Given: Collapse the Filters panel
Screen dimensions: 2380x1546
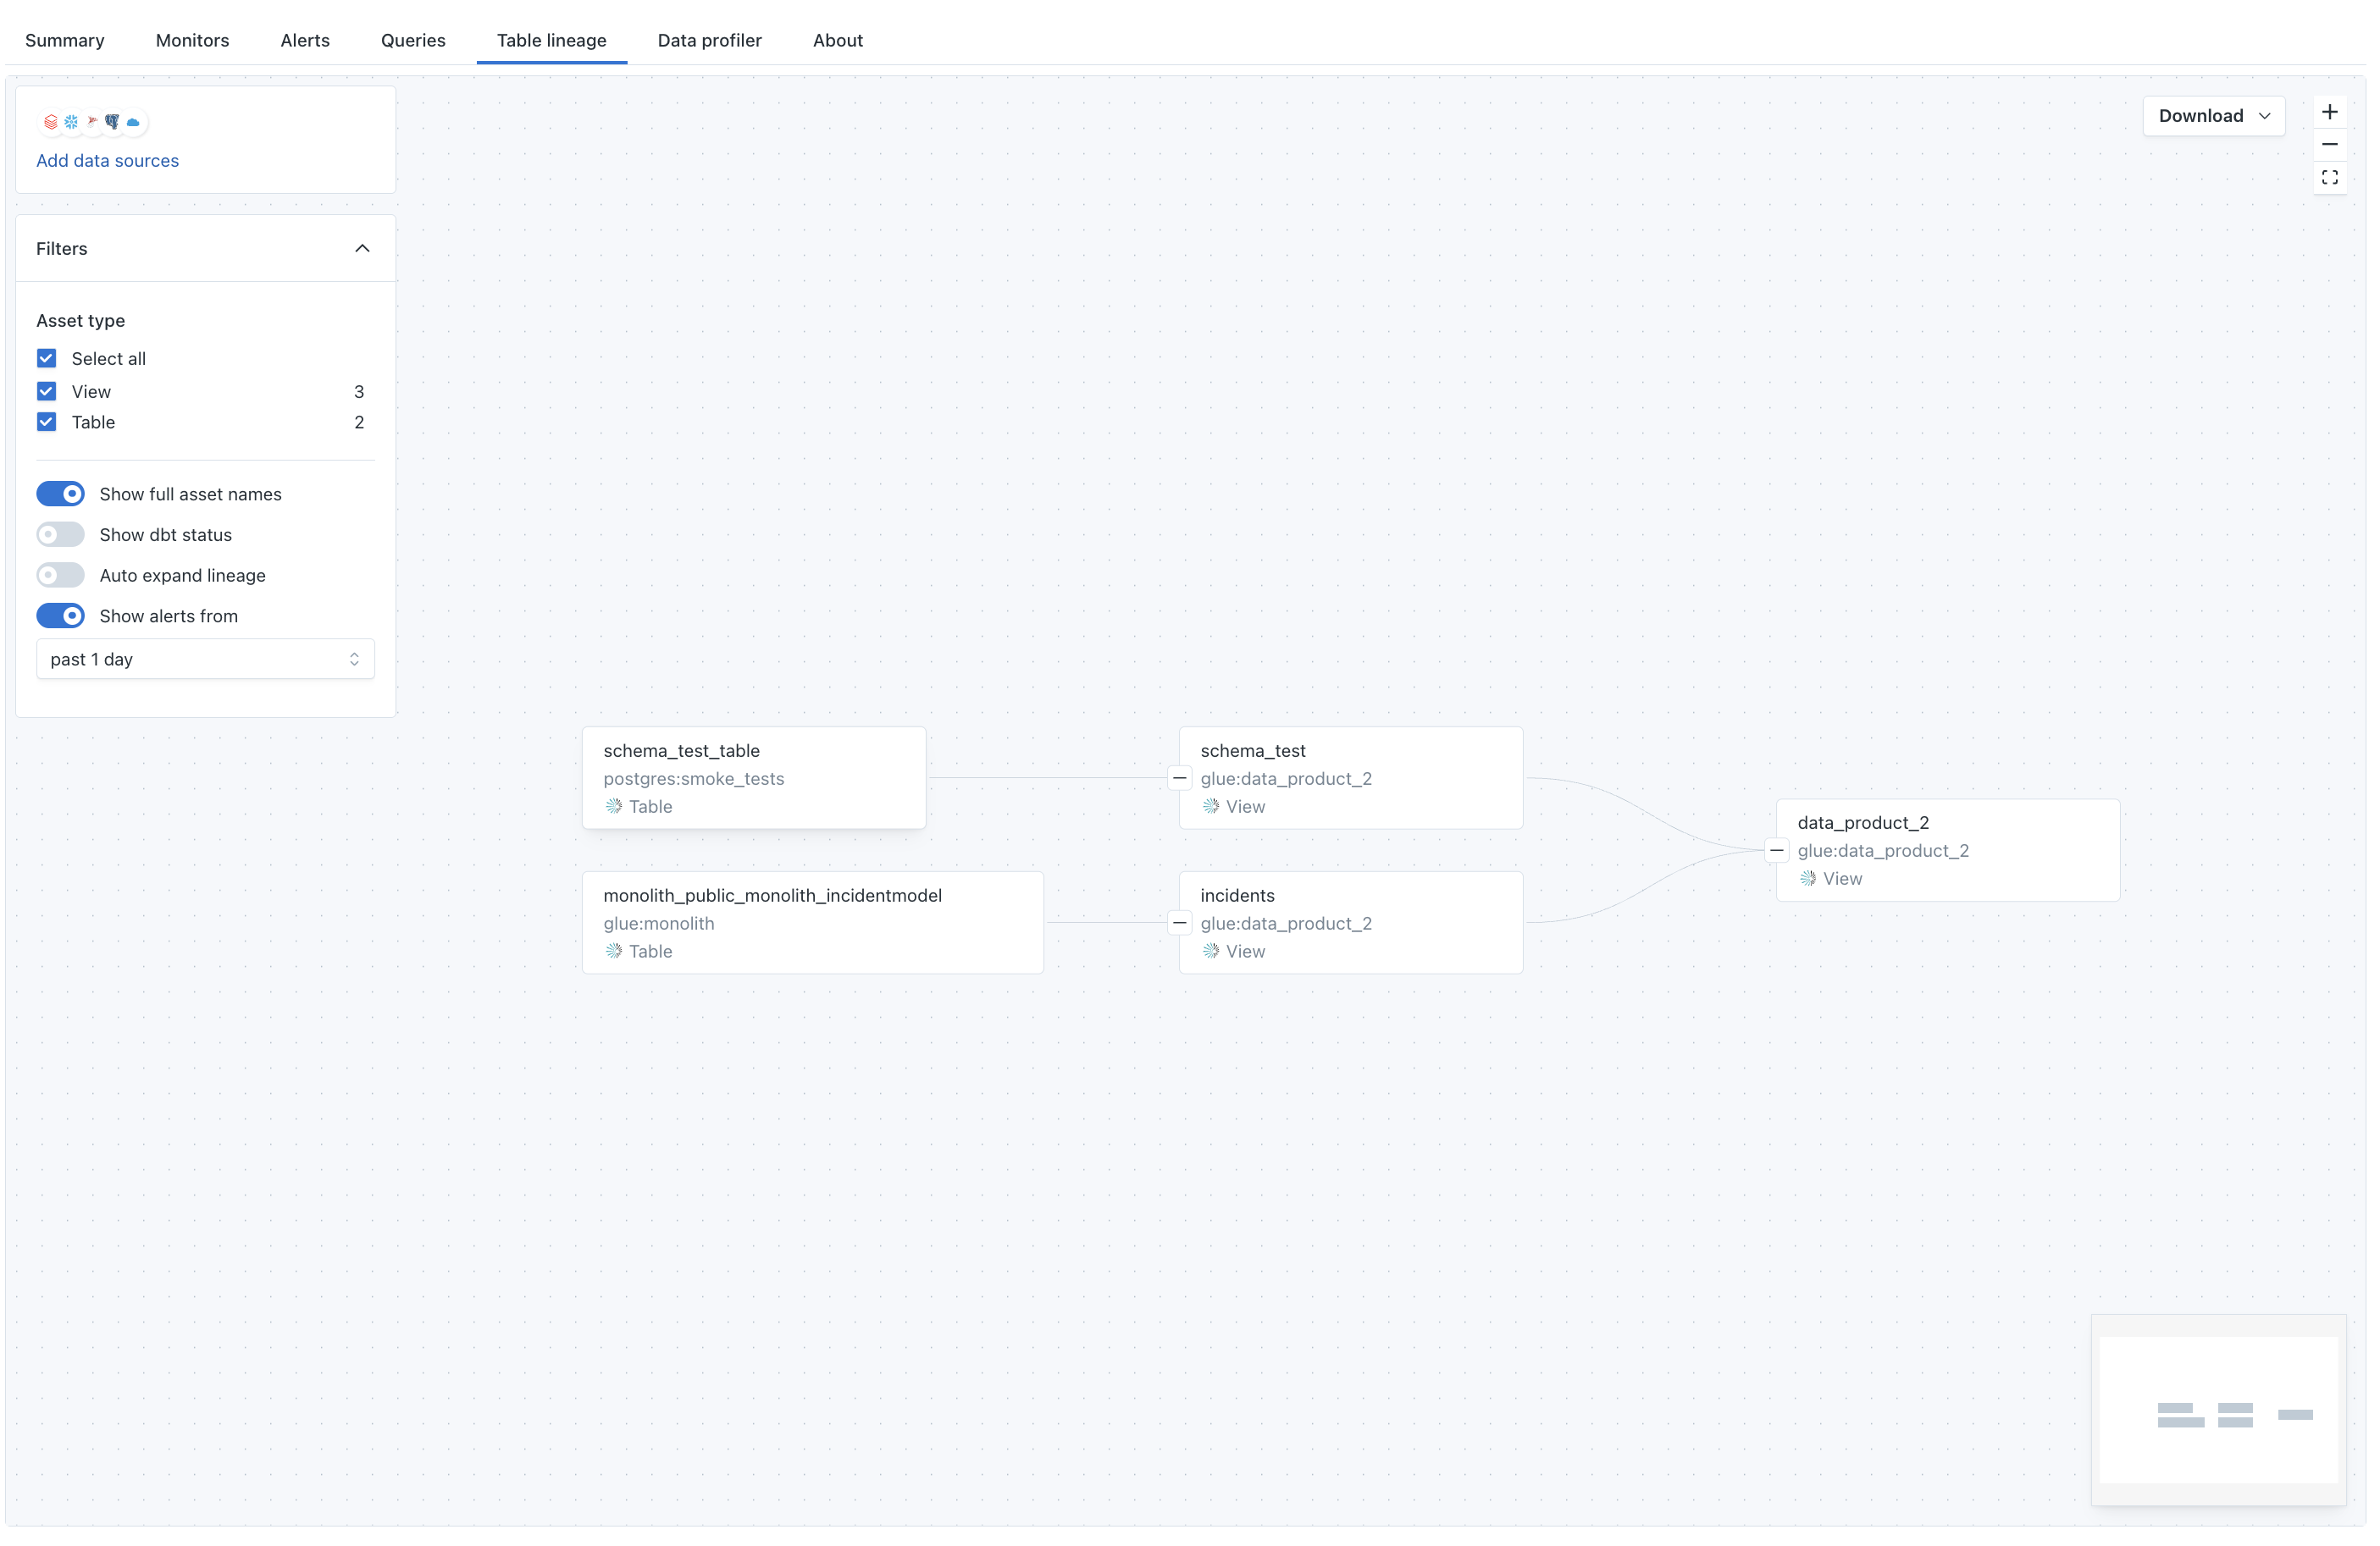Looking at the screenshot, I should coord(362,248).
